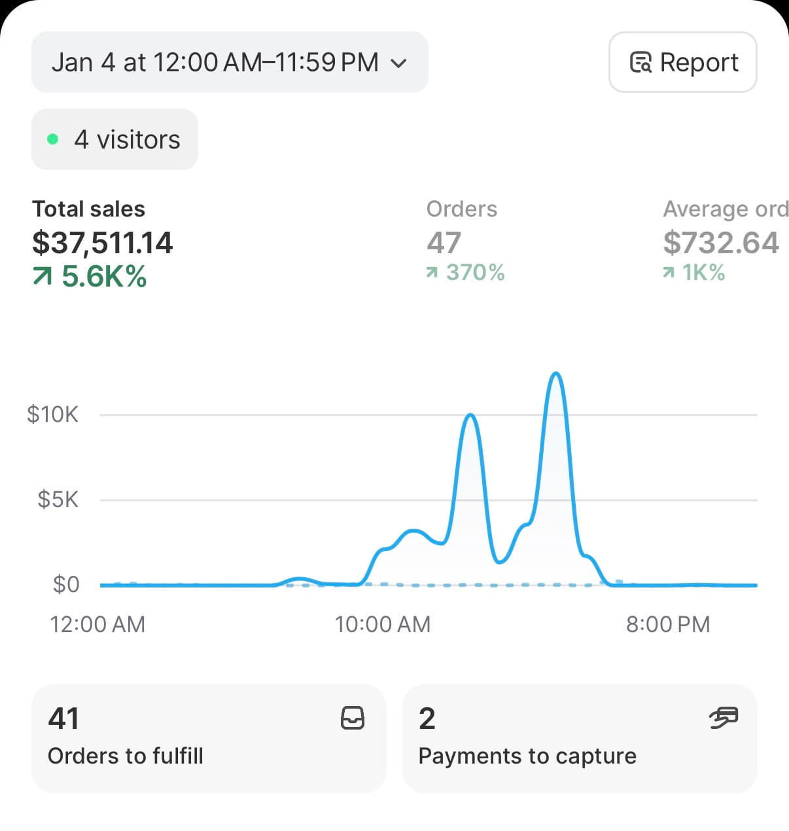
Task: Click the 1K% average order arrow
Action: pos(669,273)
